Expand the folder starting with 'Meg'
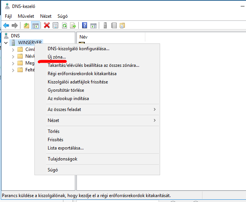 [13, 63]
